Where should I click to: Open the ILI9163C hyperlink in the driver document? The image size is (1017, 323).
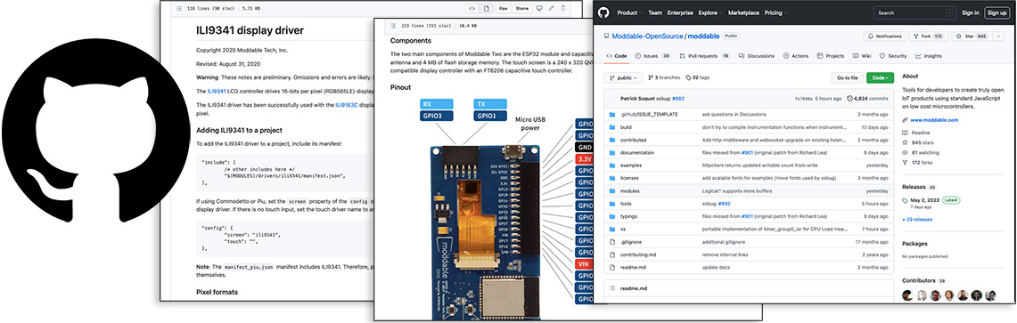point(347,105)
